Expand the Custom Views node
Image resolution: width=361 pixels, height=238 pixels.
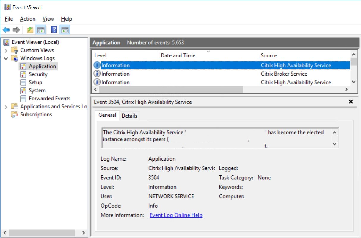6,50
